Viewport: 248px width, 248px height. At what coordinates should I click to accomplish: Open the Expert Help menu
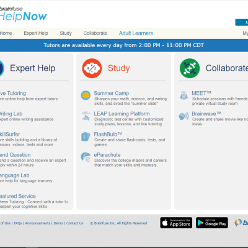[36, 33]
